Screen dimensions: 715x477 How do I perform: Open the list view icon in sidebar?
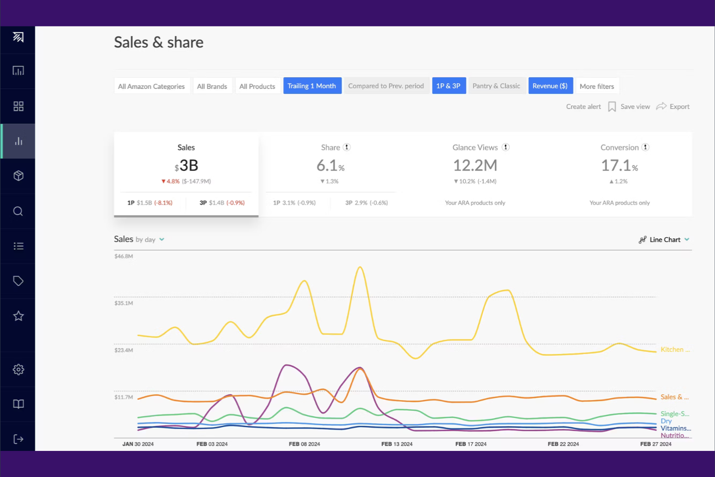18,246
